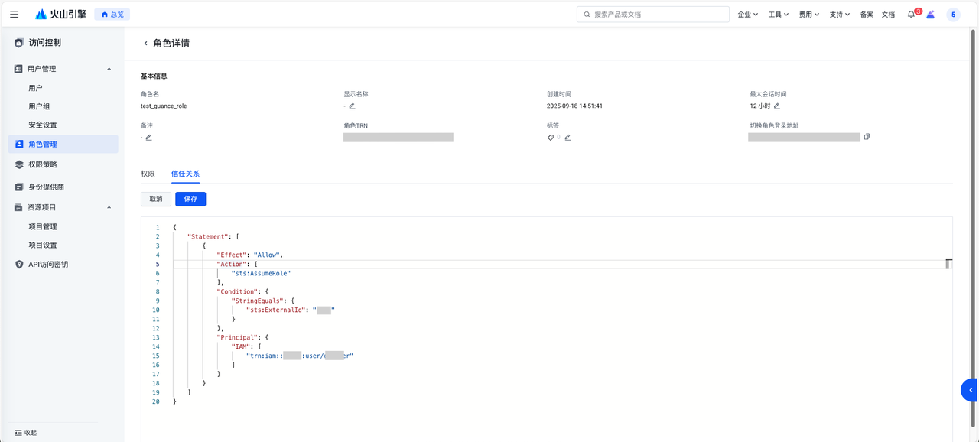Image resolution: width=979 pixels, height=442 pixels.
Task: Select 权限策略 in the sidebar
Action: 43,164
